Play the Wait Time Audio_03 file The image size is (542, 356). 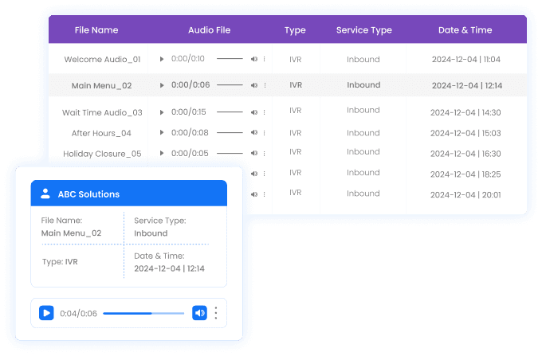pyautogui.click(x=162, y=112)
